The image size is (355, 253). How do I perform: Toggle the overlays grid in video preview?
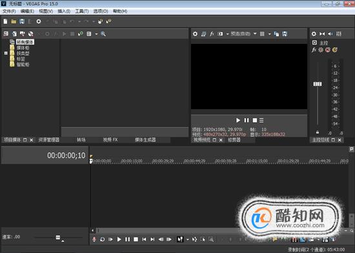[262, 34]
